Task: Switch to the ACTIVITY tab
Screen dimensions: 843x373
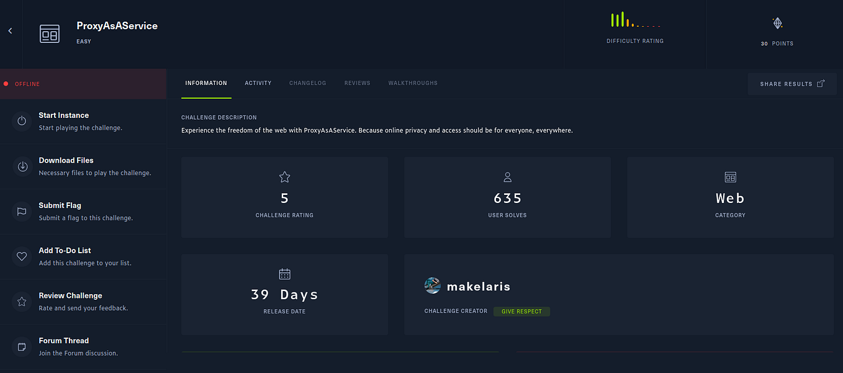Action: (x=258, y=83)
